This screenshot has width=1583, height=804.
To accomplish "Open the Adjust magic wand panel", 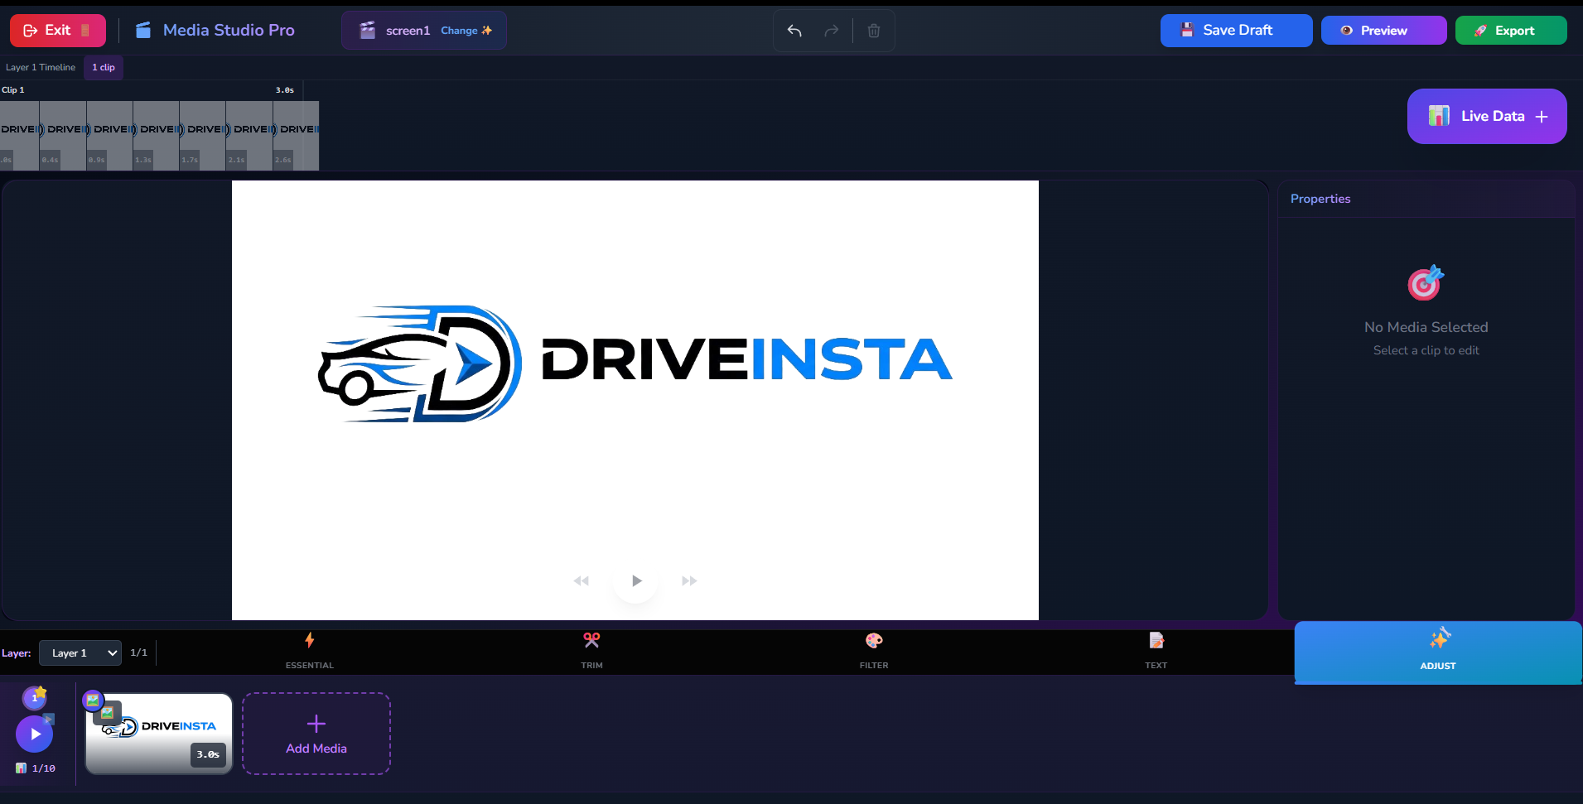I will pos(1437,652).
